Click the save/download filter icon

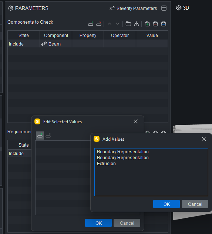(137, 24)
